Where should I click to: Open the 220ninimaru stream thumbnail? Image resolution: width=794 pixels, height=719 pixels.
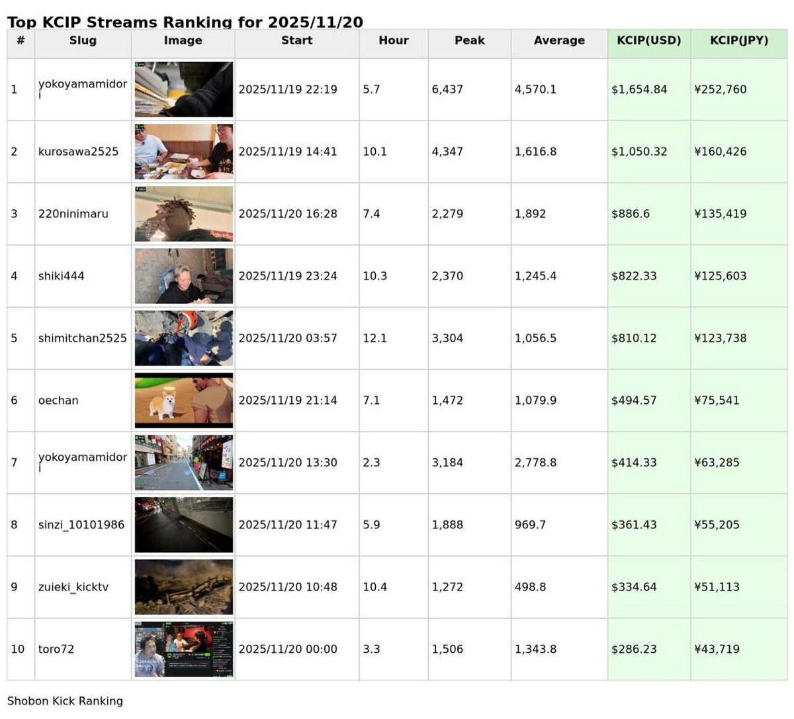coord(184,214)
